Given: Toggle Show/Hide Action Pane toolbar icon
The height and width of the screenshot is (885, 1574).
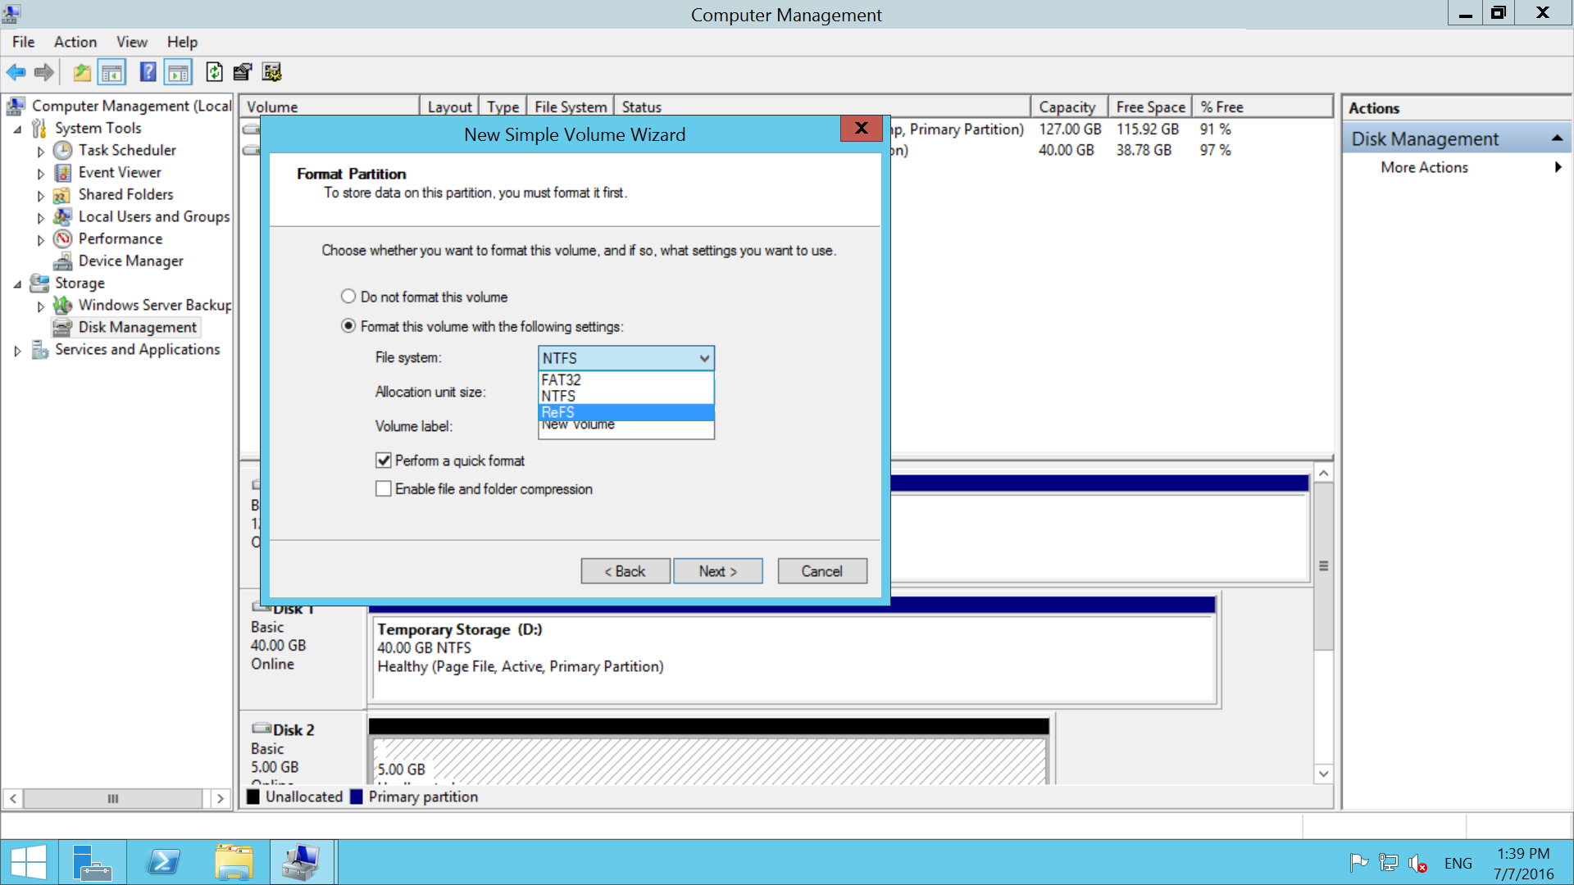Looking at the screenshot, I should pyautogui.click(x=178, y=72).
